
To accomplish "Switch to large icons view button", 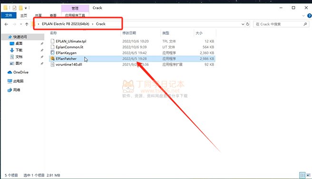I will coord(308,175).
